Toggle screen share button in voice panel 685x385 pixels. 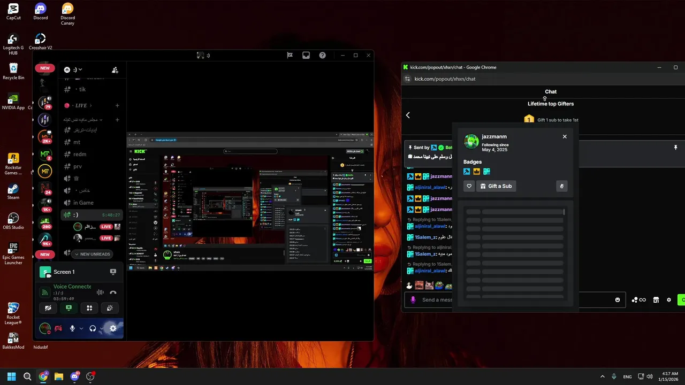[x=68, y=308]
